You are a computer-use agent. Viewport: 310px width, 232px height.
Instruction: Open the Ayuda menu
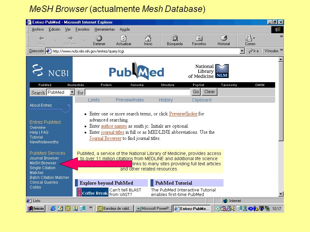(125, 29)
